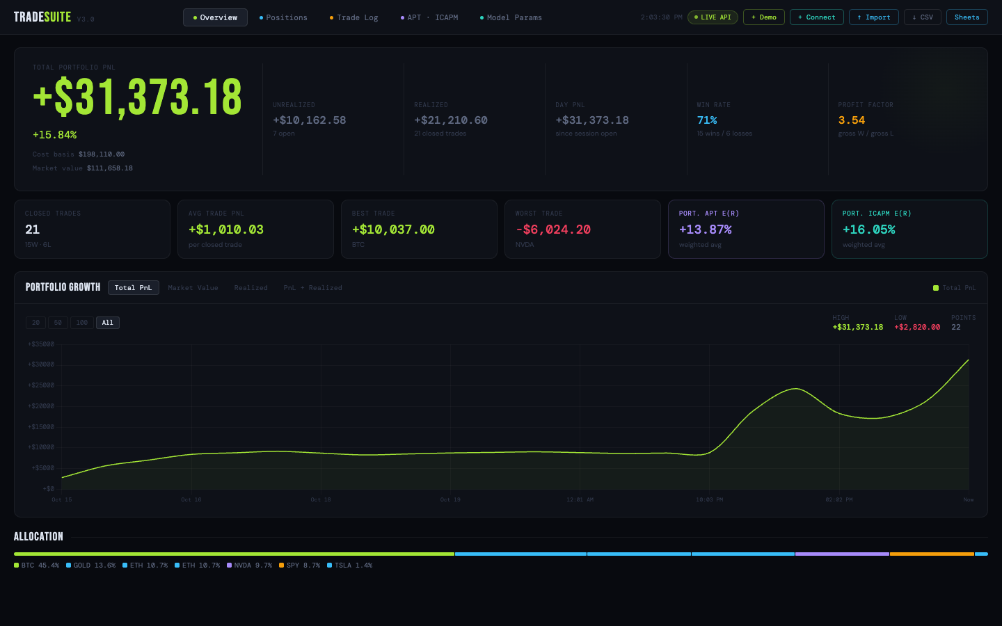
Task: Open the Overview tab
Action: (x=215, y=17)
